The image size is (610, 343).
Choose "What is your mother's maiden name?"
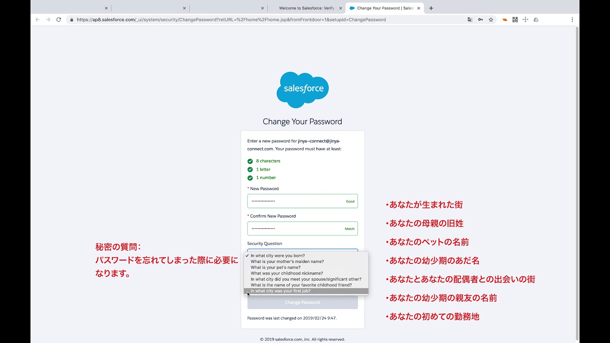pos(306,262)
